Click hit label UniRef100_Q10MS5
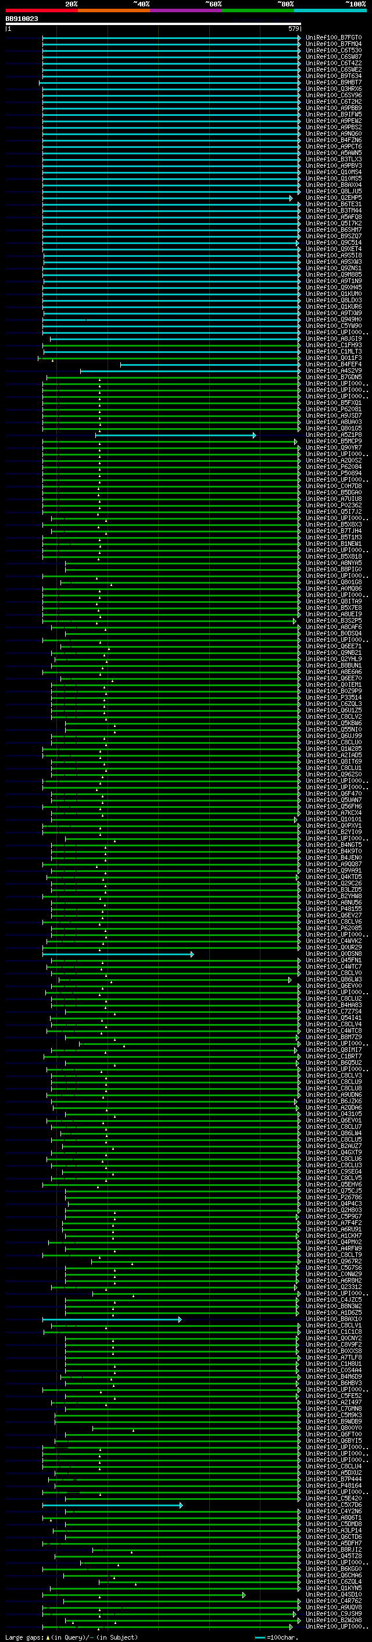 pyautogui.click(x=334, y=178)
